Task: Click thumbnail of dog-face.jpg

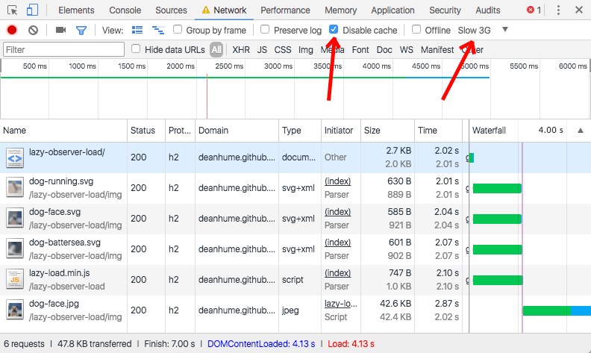Action: point(15,310)
